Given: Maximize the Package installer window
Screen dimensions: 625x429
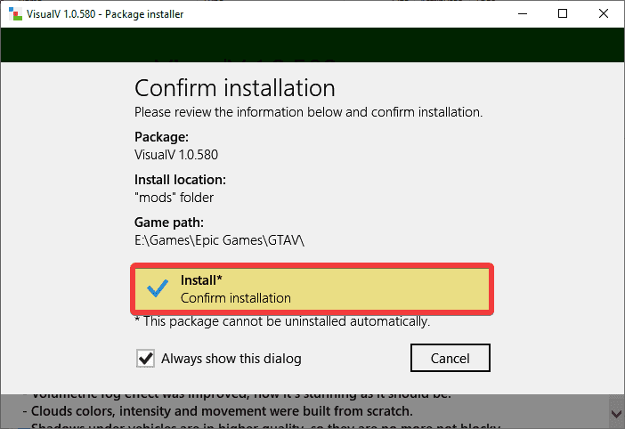Looking at the screenshot, I should [563, 13].
